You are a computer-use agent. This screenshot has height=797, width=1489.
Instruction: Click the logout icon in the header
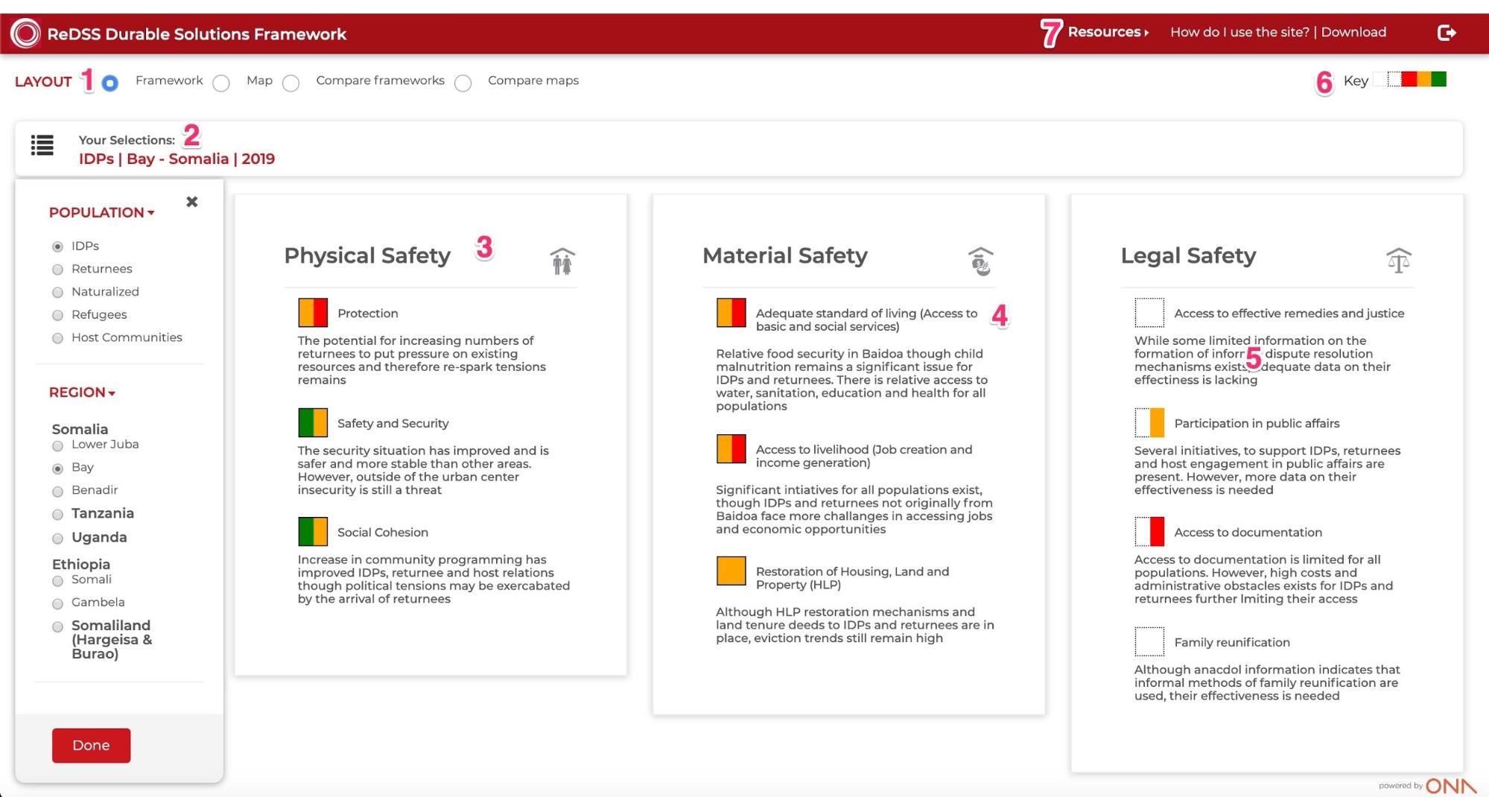pyautogui.click(x=1447, y=33)
